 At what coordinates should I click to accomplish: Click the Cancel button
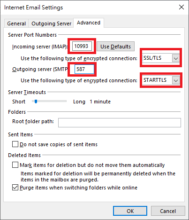pos(168,211)
